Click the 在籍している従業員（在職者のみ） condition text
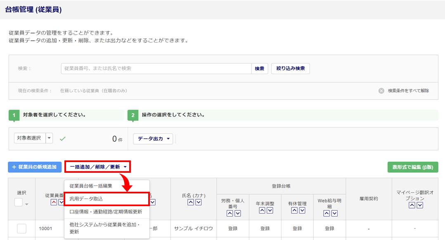 pos(94,91)
